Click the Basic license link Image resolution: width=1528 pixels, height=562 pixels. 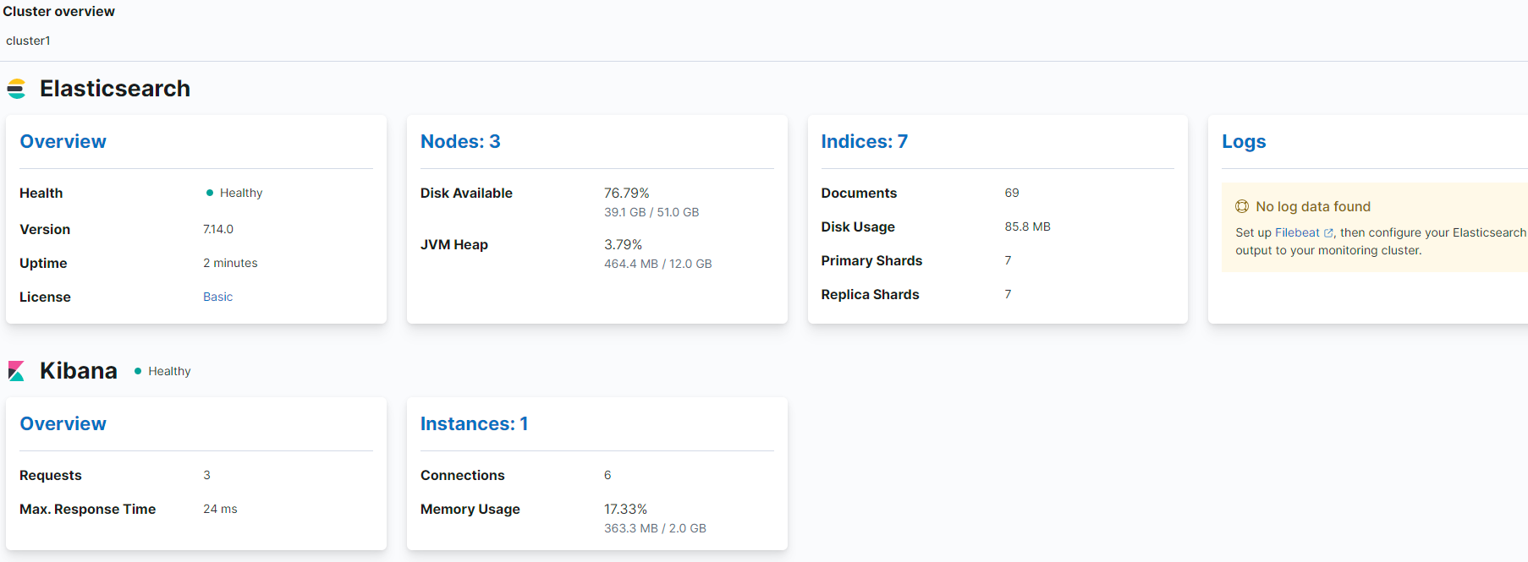point(217,297)
